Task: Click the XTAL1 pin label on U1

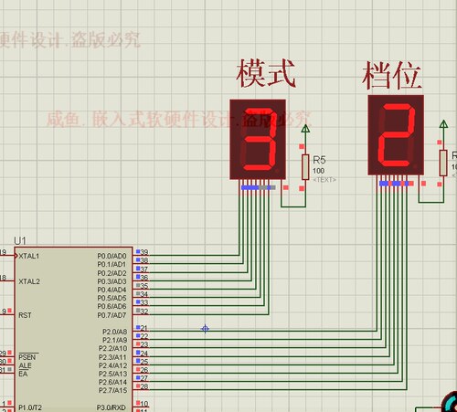Action: click(29, 256)
